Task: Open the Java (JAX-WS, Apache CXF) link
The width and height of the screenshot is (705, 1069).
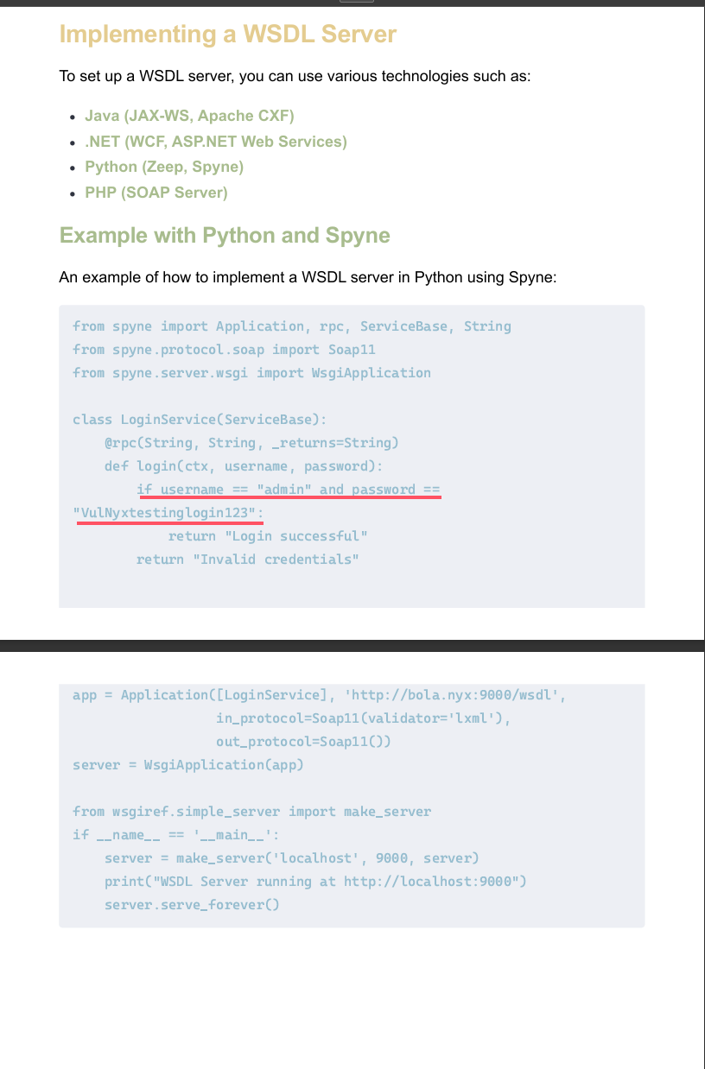Action: coord(189,116)
